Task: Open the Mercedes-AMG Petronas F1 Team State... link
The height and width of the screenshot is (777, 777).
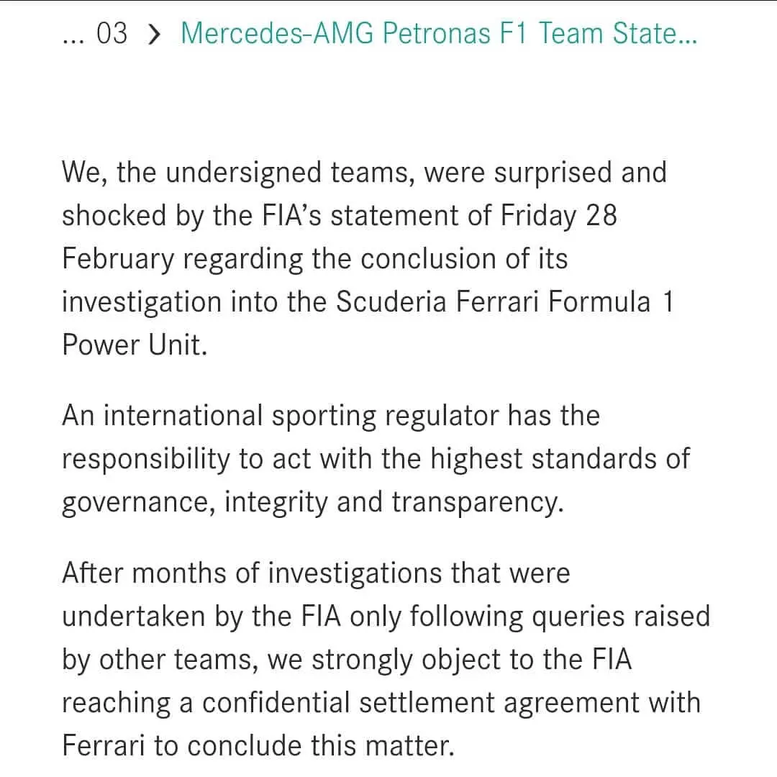Action: (439, 33)
